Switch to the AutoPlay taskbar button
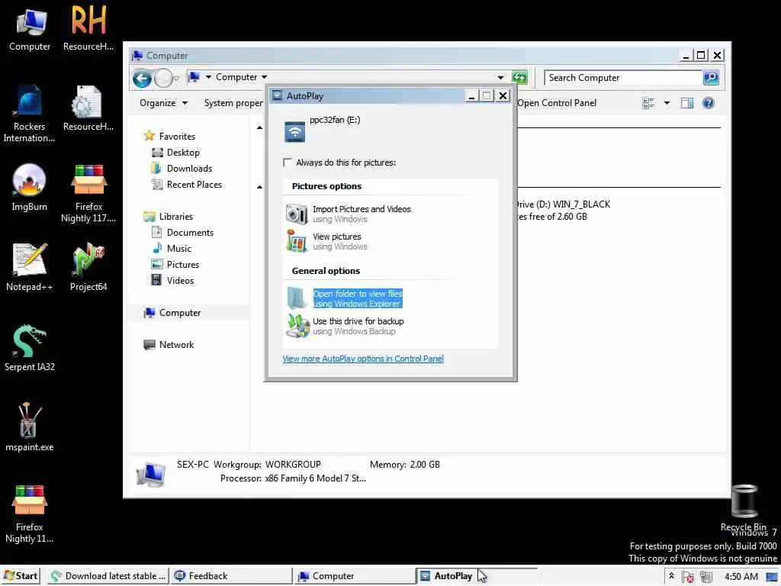This screenshot has width=781, height=586. pyautogui.click(x=477, y=575)
